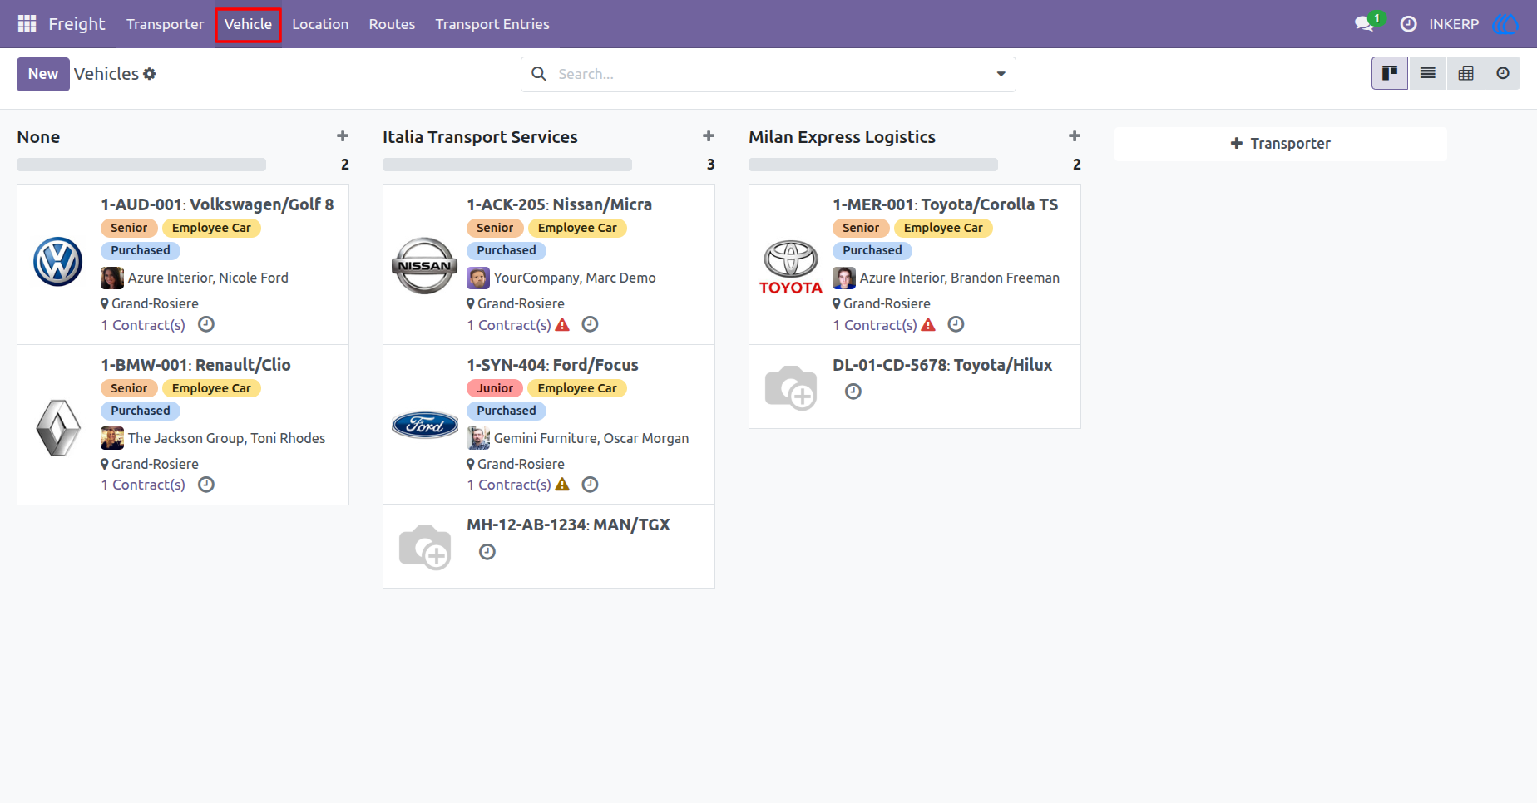Add a vehicle in Milan Express Logistics column
The width and height of the screenshot is (1537, 803).
coord(1075,135)
